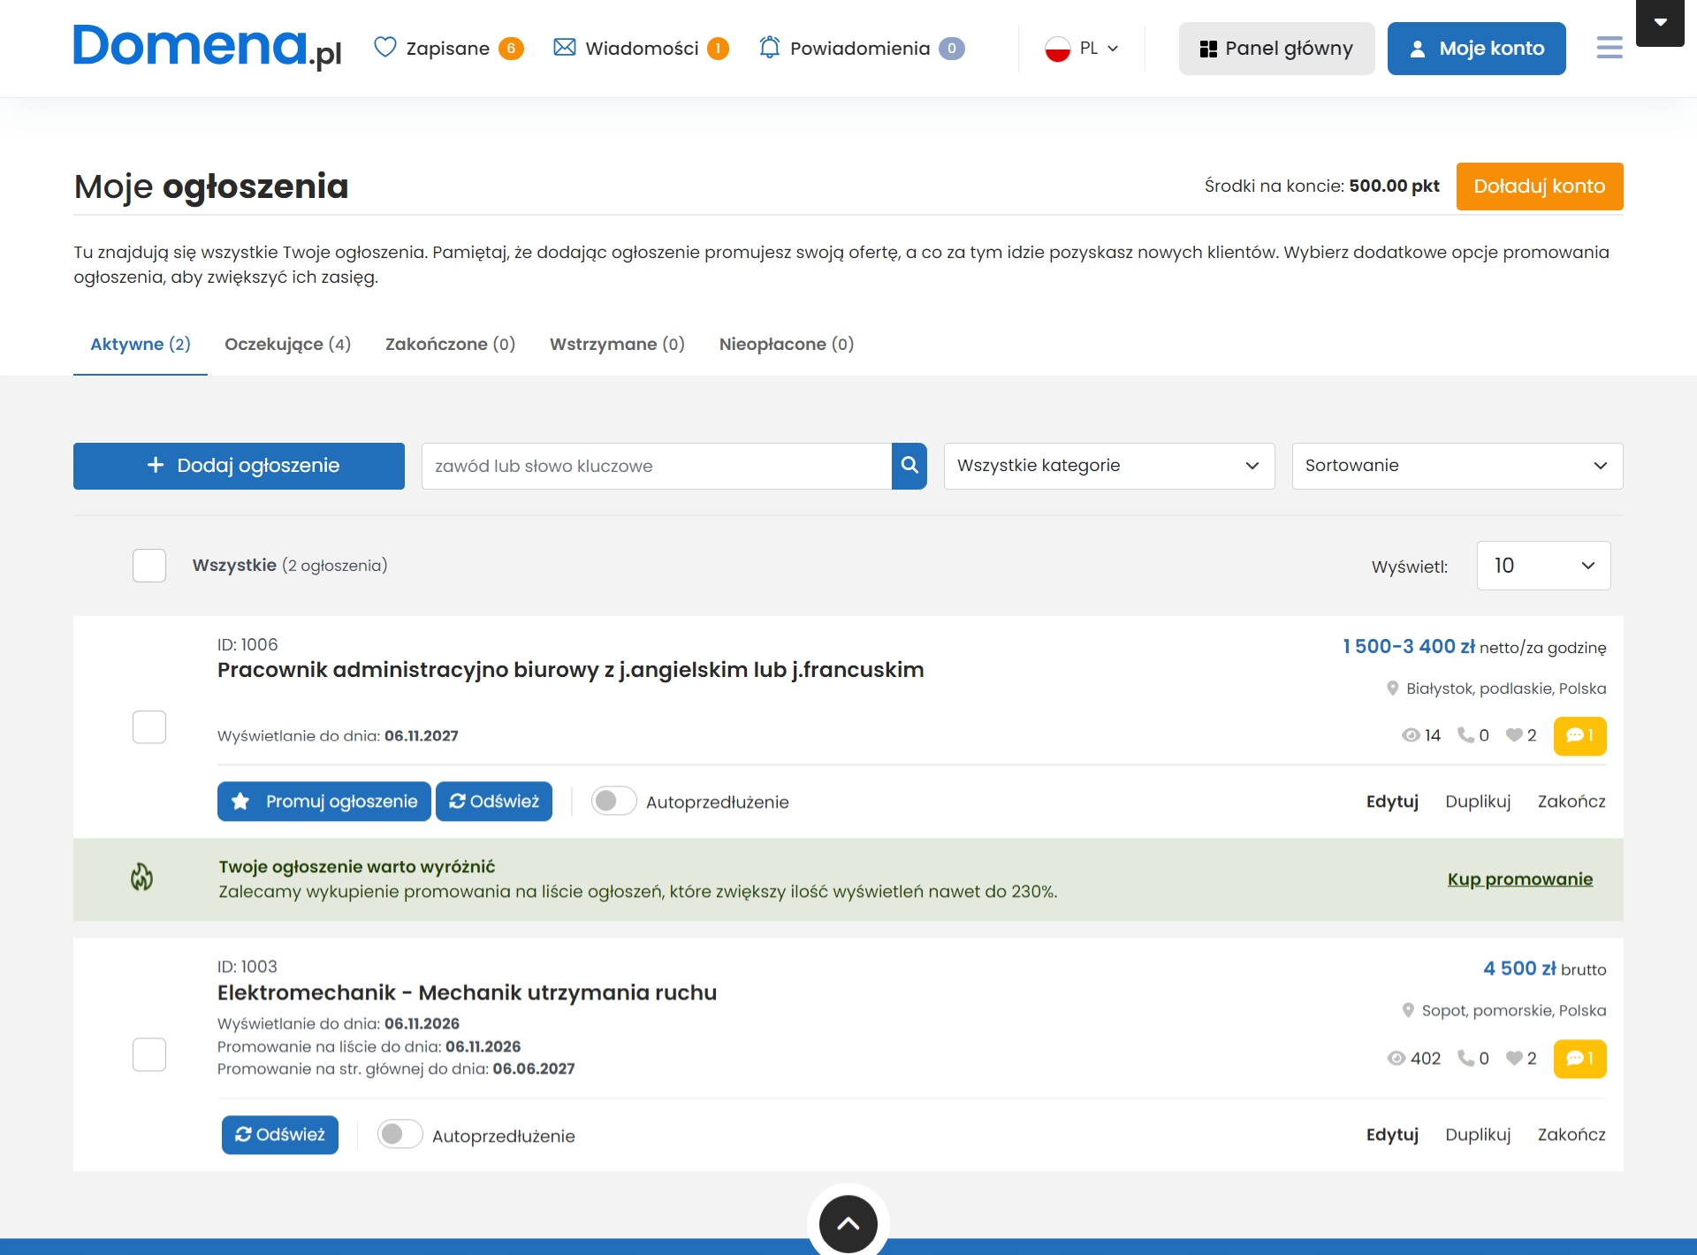Open Wiadomości envelope icon

point(564,47)
